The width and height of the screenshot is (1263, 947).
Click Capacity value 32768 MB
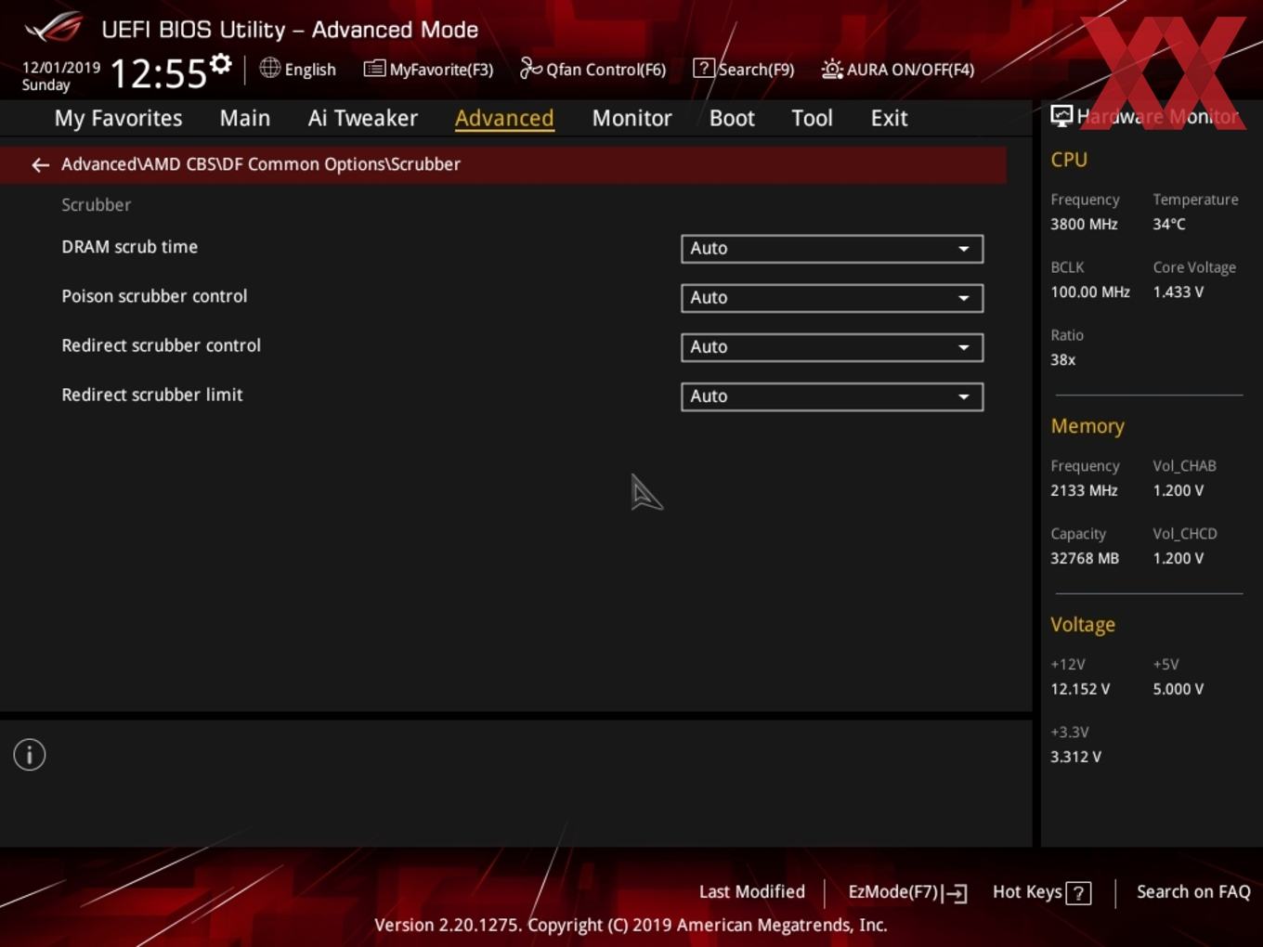coord(1085,558)
